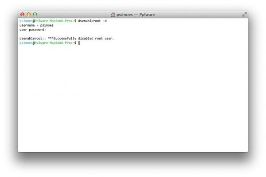
Task: Enter full screen with the arrows icon
Action: point(244,15)
